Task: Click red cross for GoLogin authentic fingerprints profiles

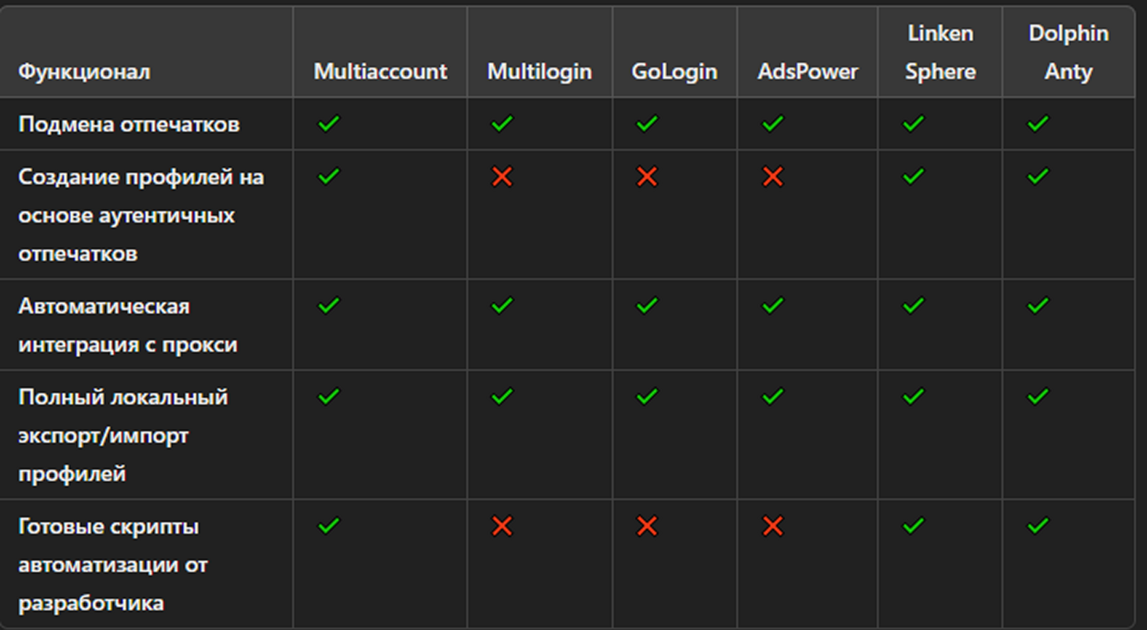Action: [647, 177]
